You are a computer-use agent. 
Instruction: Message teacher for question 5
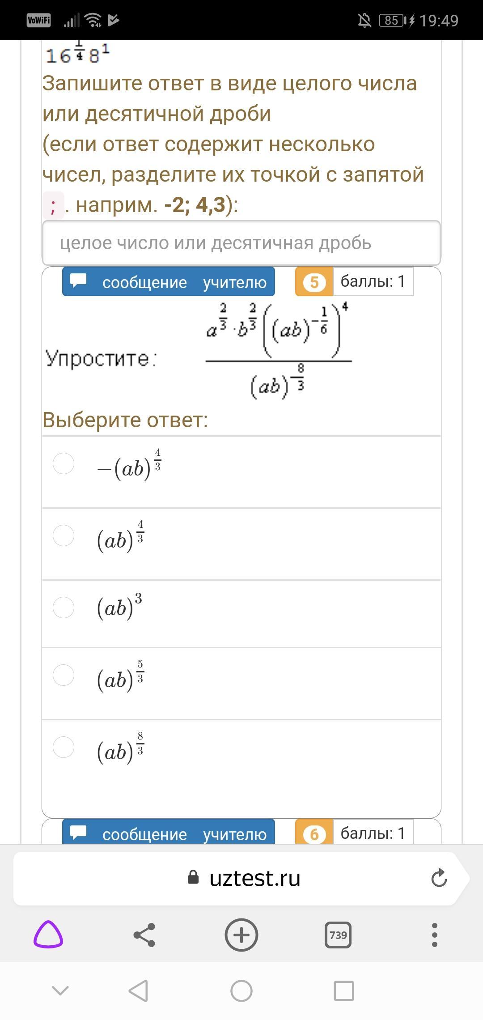169,282
